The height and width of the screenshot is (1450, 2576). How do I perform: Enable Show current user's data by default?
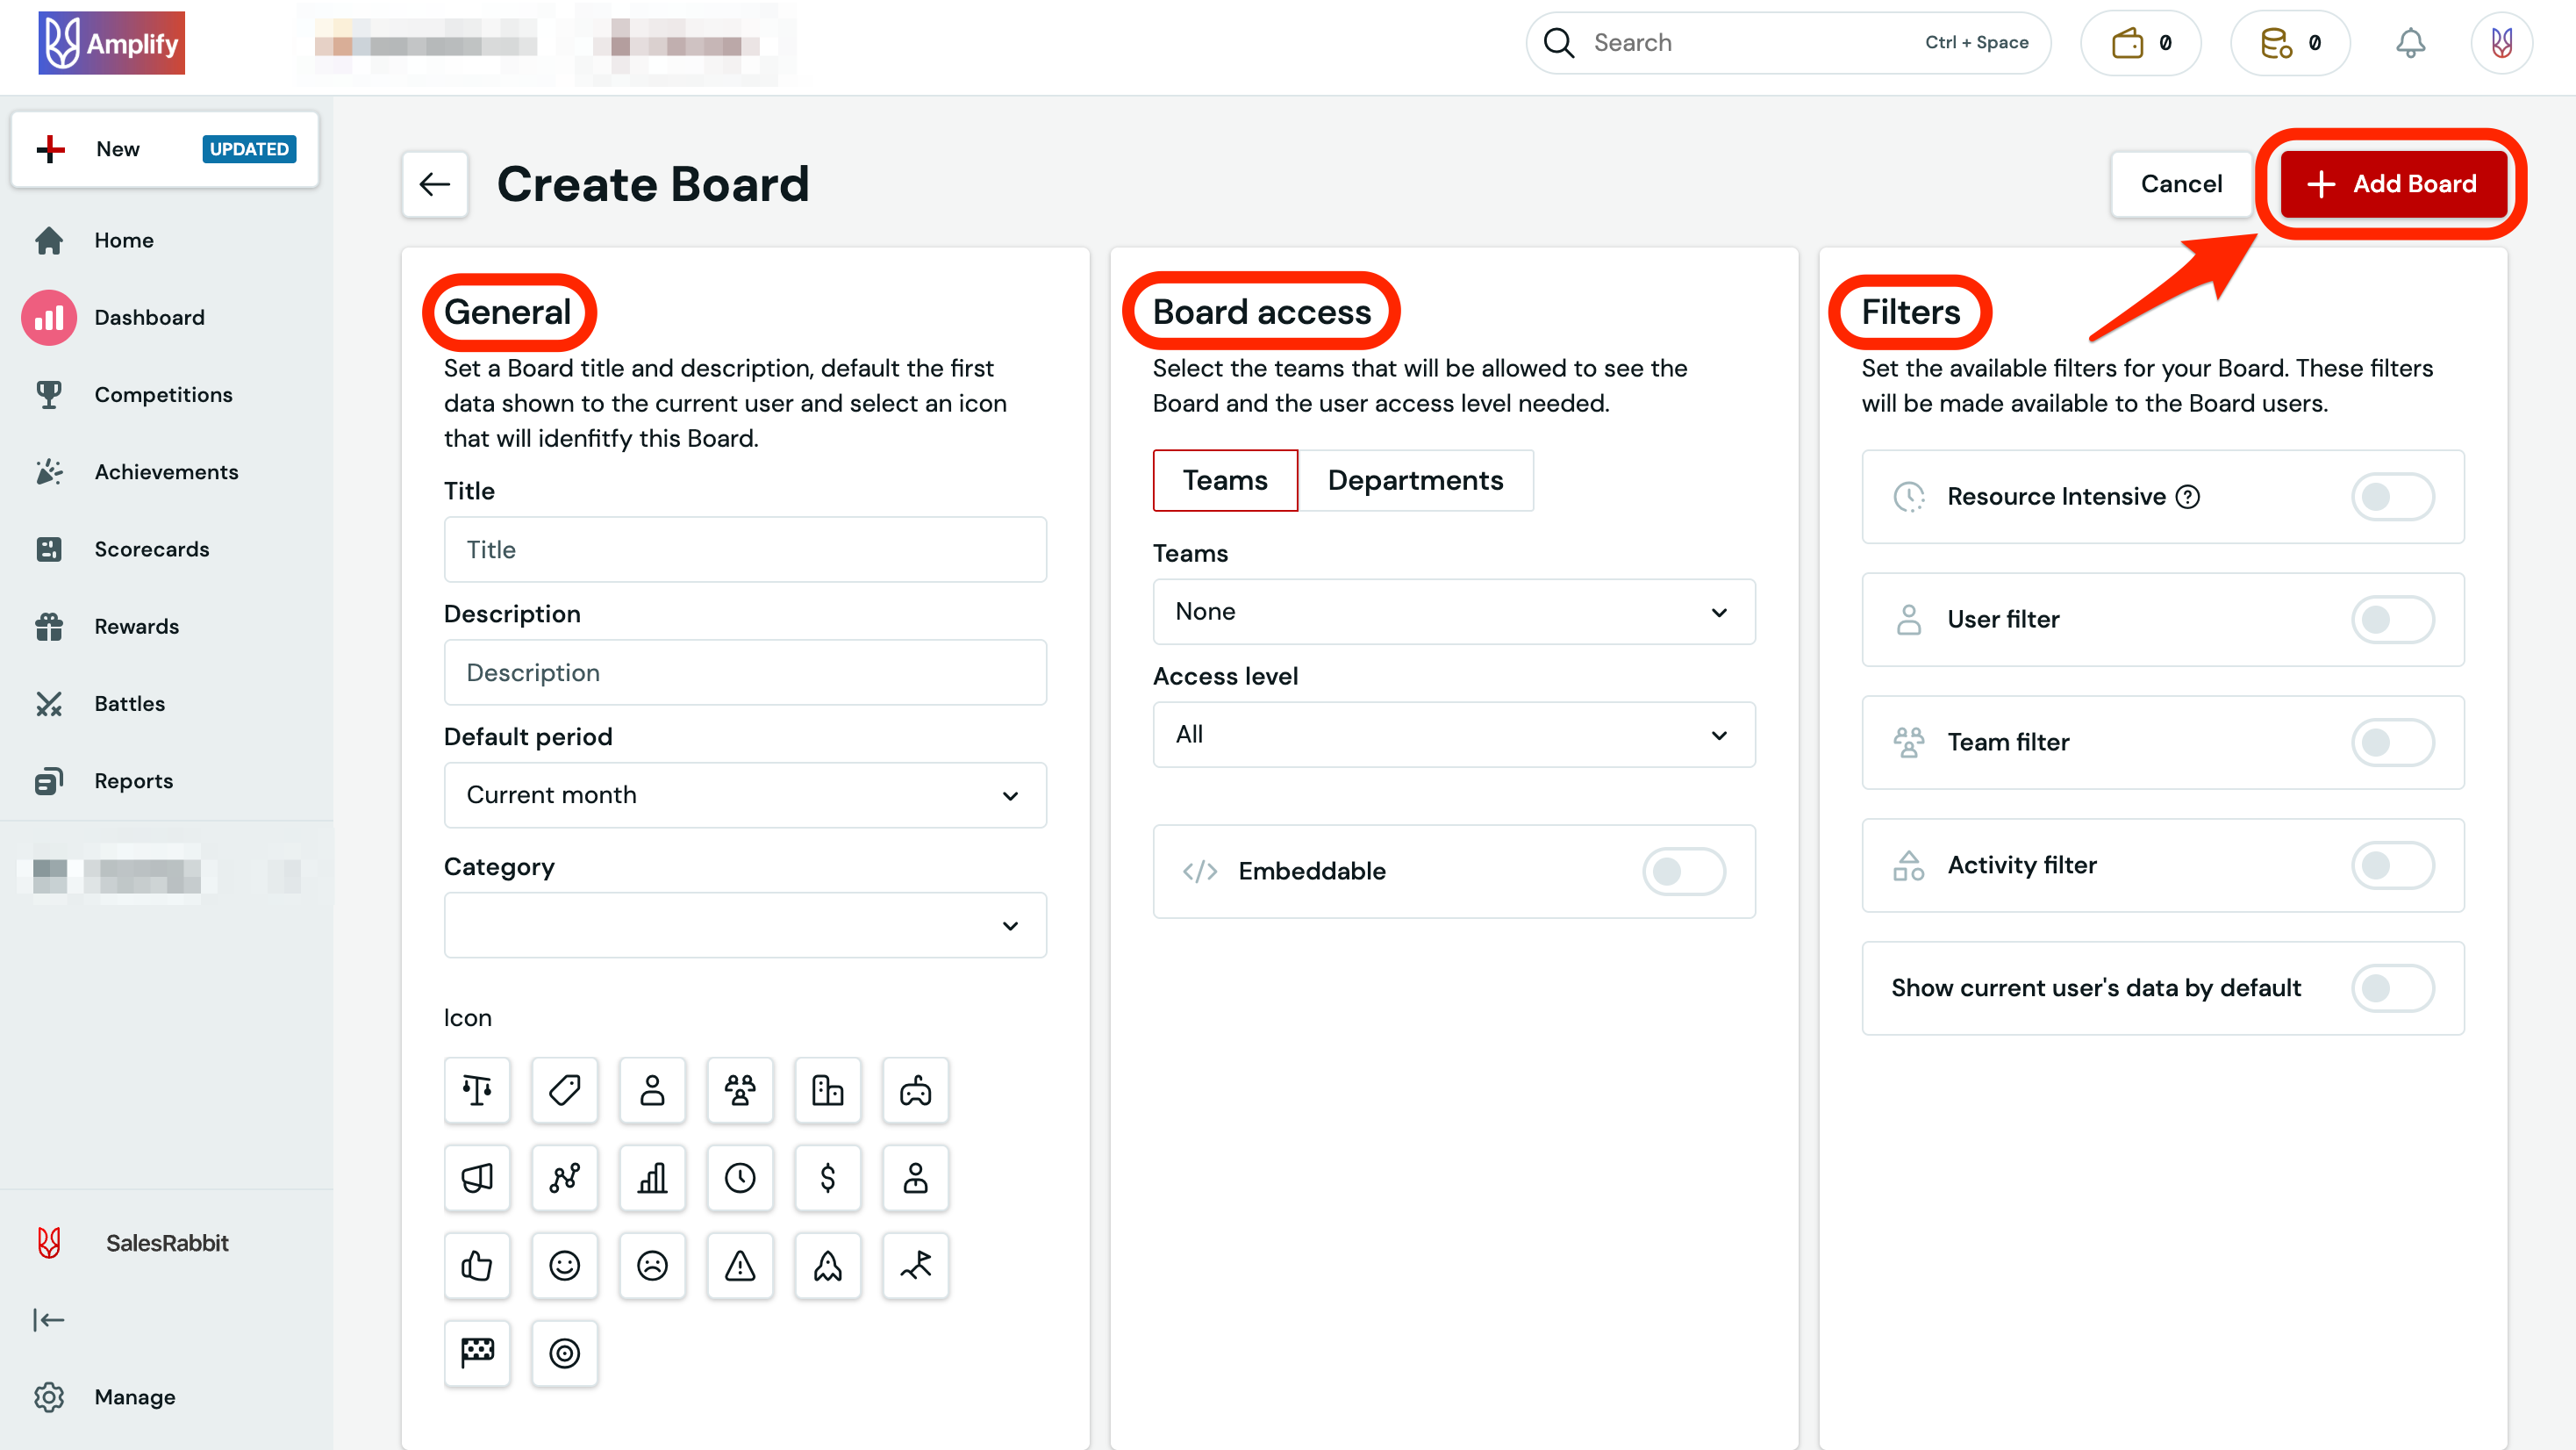[x=2392, y=987]
